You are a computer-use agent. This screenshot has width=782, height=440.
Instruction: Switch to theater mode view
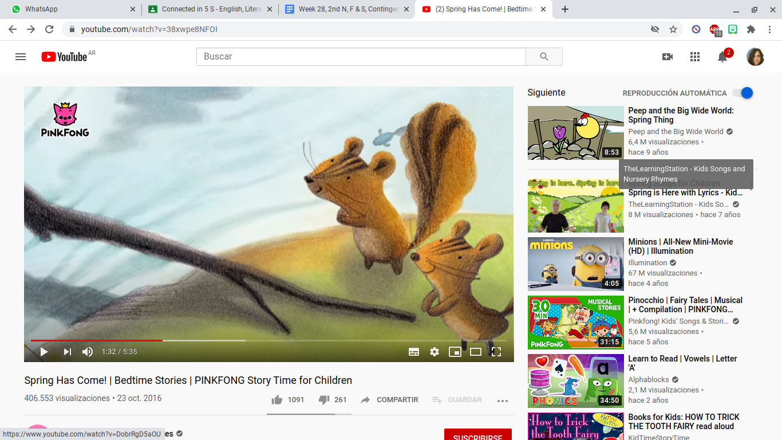(x=476, y=352)
